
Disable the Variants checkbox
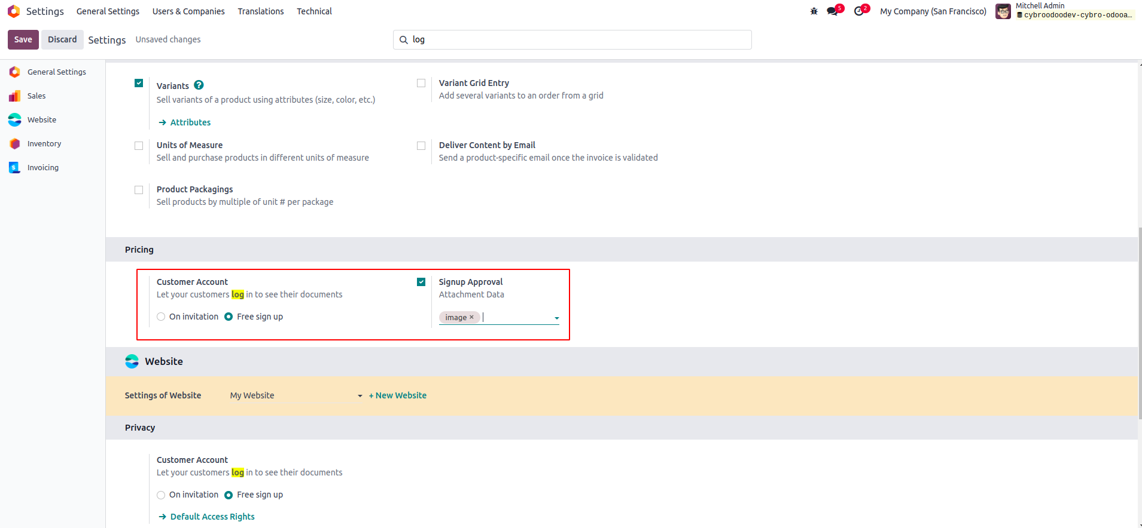coord(139,83)
